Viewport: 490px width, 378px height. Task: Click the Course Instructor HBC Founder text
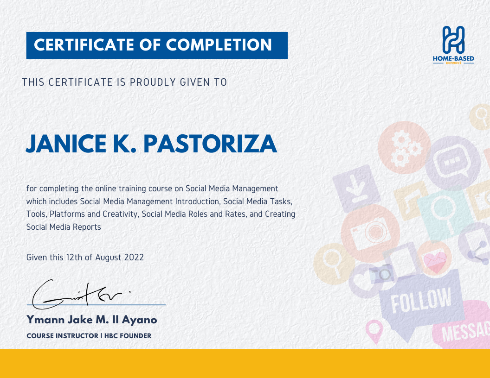[89, 336]
